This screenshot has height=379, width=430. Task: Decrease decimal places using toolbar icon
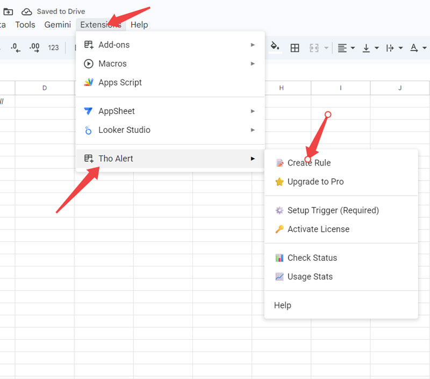(x=15, y=47)
